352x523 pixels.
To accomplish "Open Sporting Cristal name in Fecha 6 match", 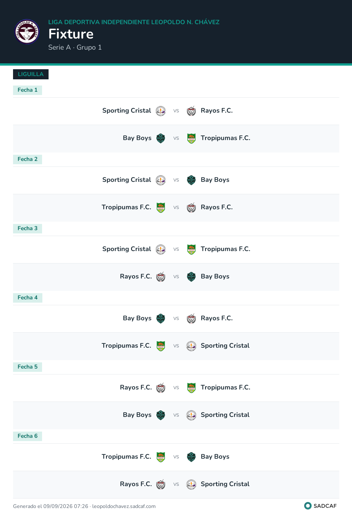I will tap(225, 484).
